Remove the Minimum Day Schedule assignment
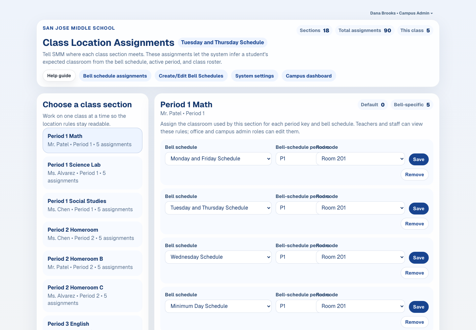 [x=415, y=322]
